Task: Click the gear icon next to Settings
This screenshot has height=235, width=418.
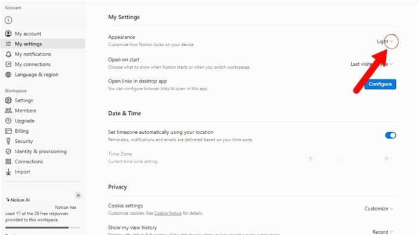Action: [x=8, y=100]
